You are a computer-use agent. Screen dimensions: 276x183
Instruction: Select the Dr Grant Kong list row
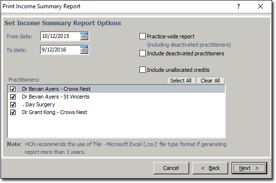point(116,112)
